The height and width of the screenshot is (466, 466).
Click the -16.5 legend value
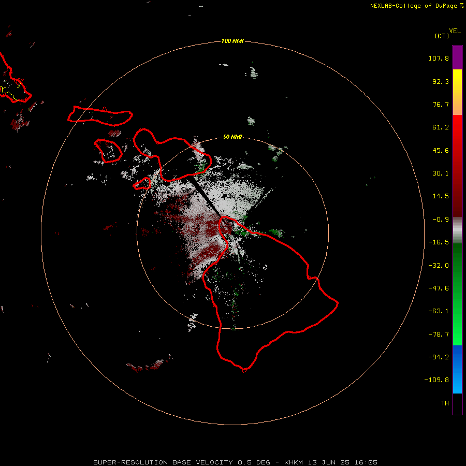click(x=439, y=242)
